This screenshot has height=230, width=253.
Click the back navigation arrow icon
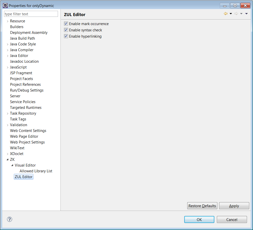pyautogui.click(x=226, y=14)
